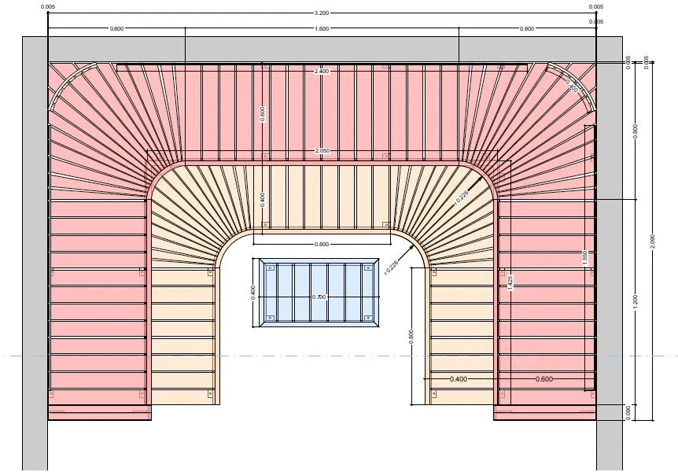
Task: Select the 2.090 overall height dimension
Action: point(653,242)
